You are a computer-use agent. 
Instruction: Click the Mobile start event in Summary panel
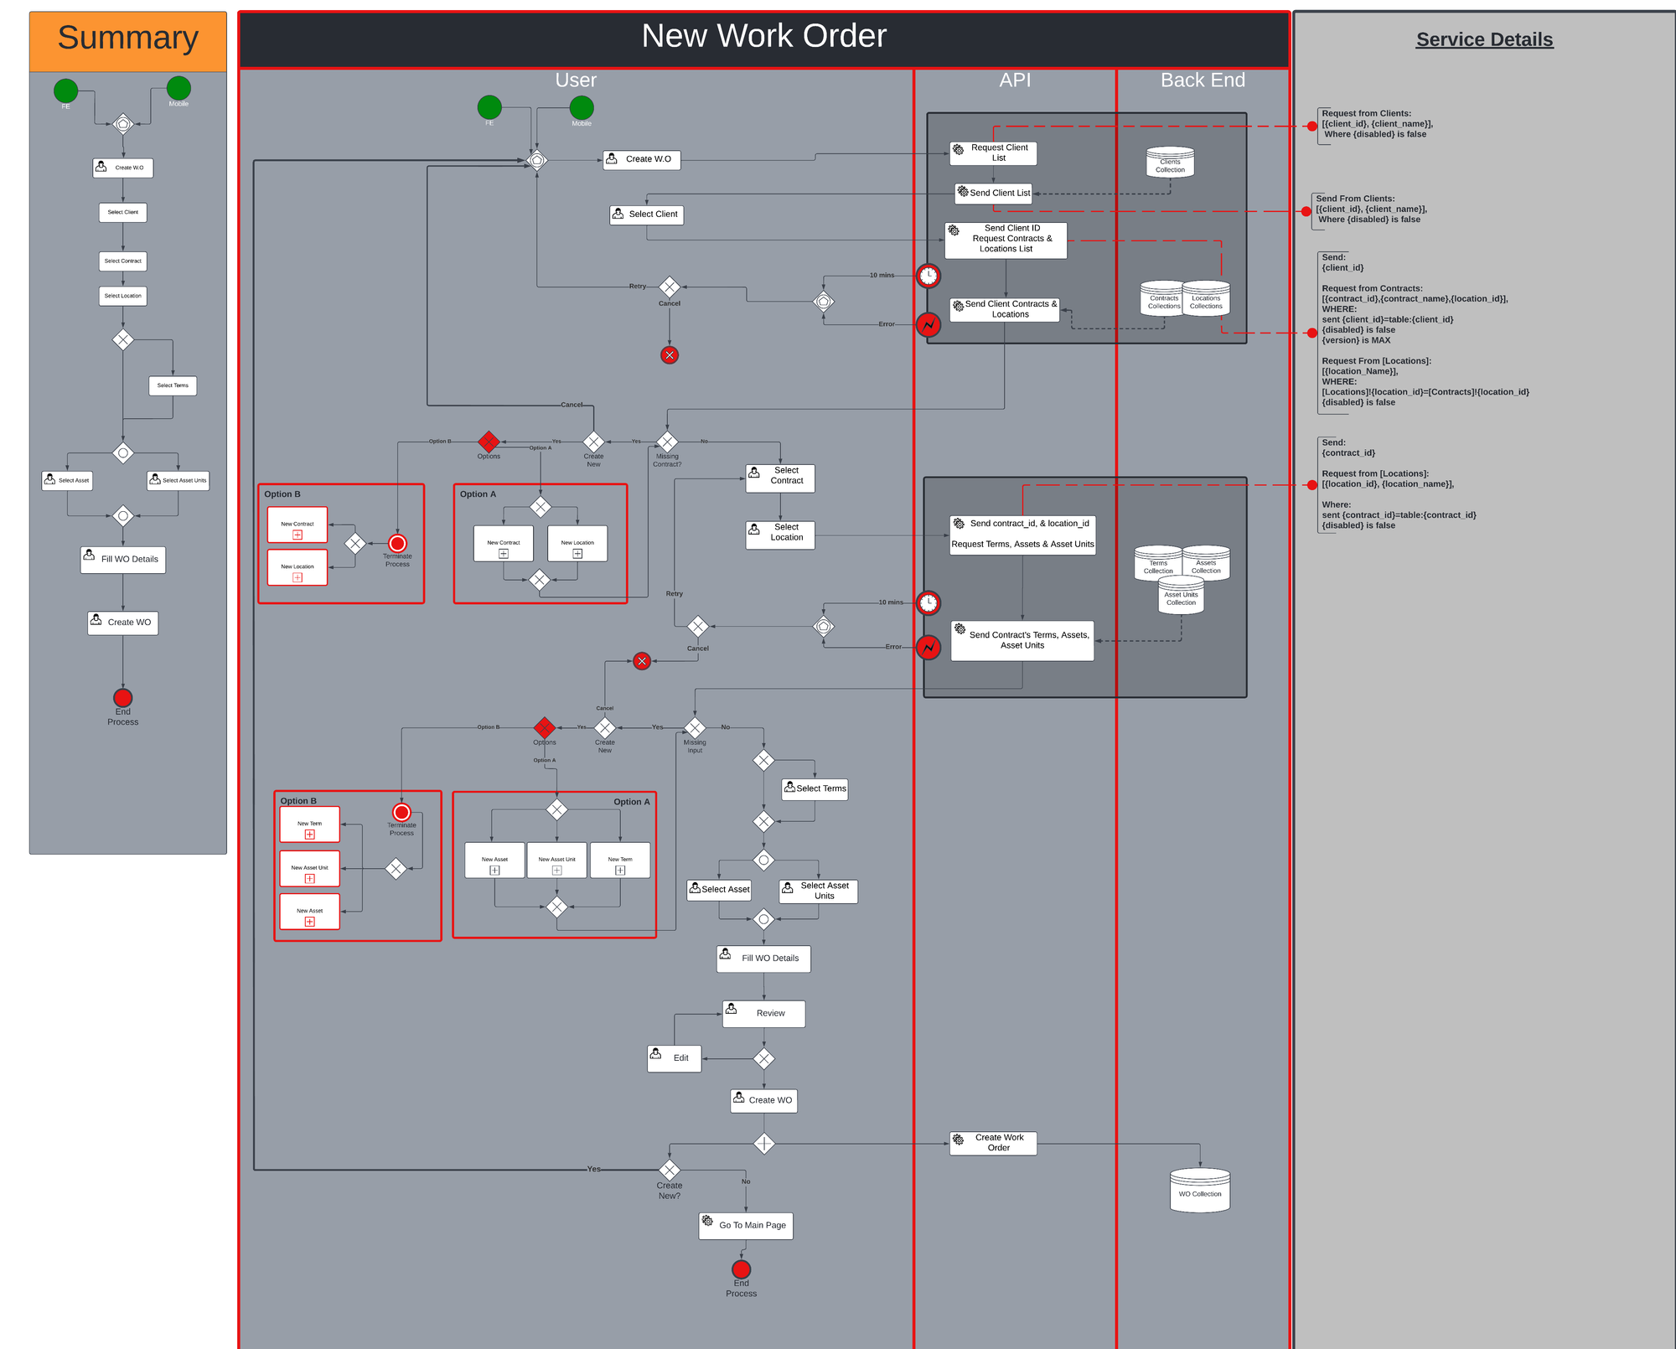click(x=177, y=90)
